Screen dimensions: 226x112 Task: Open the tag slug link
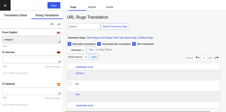point(77,84)
